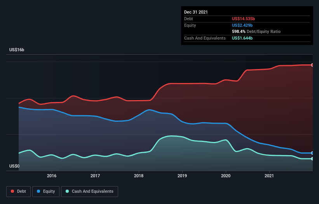Select the 2021 x-axis label
This screenshot has width=319, height=204.
coord(269,176)
